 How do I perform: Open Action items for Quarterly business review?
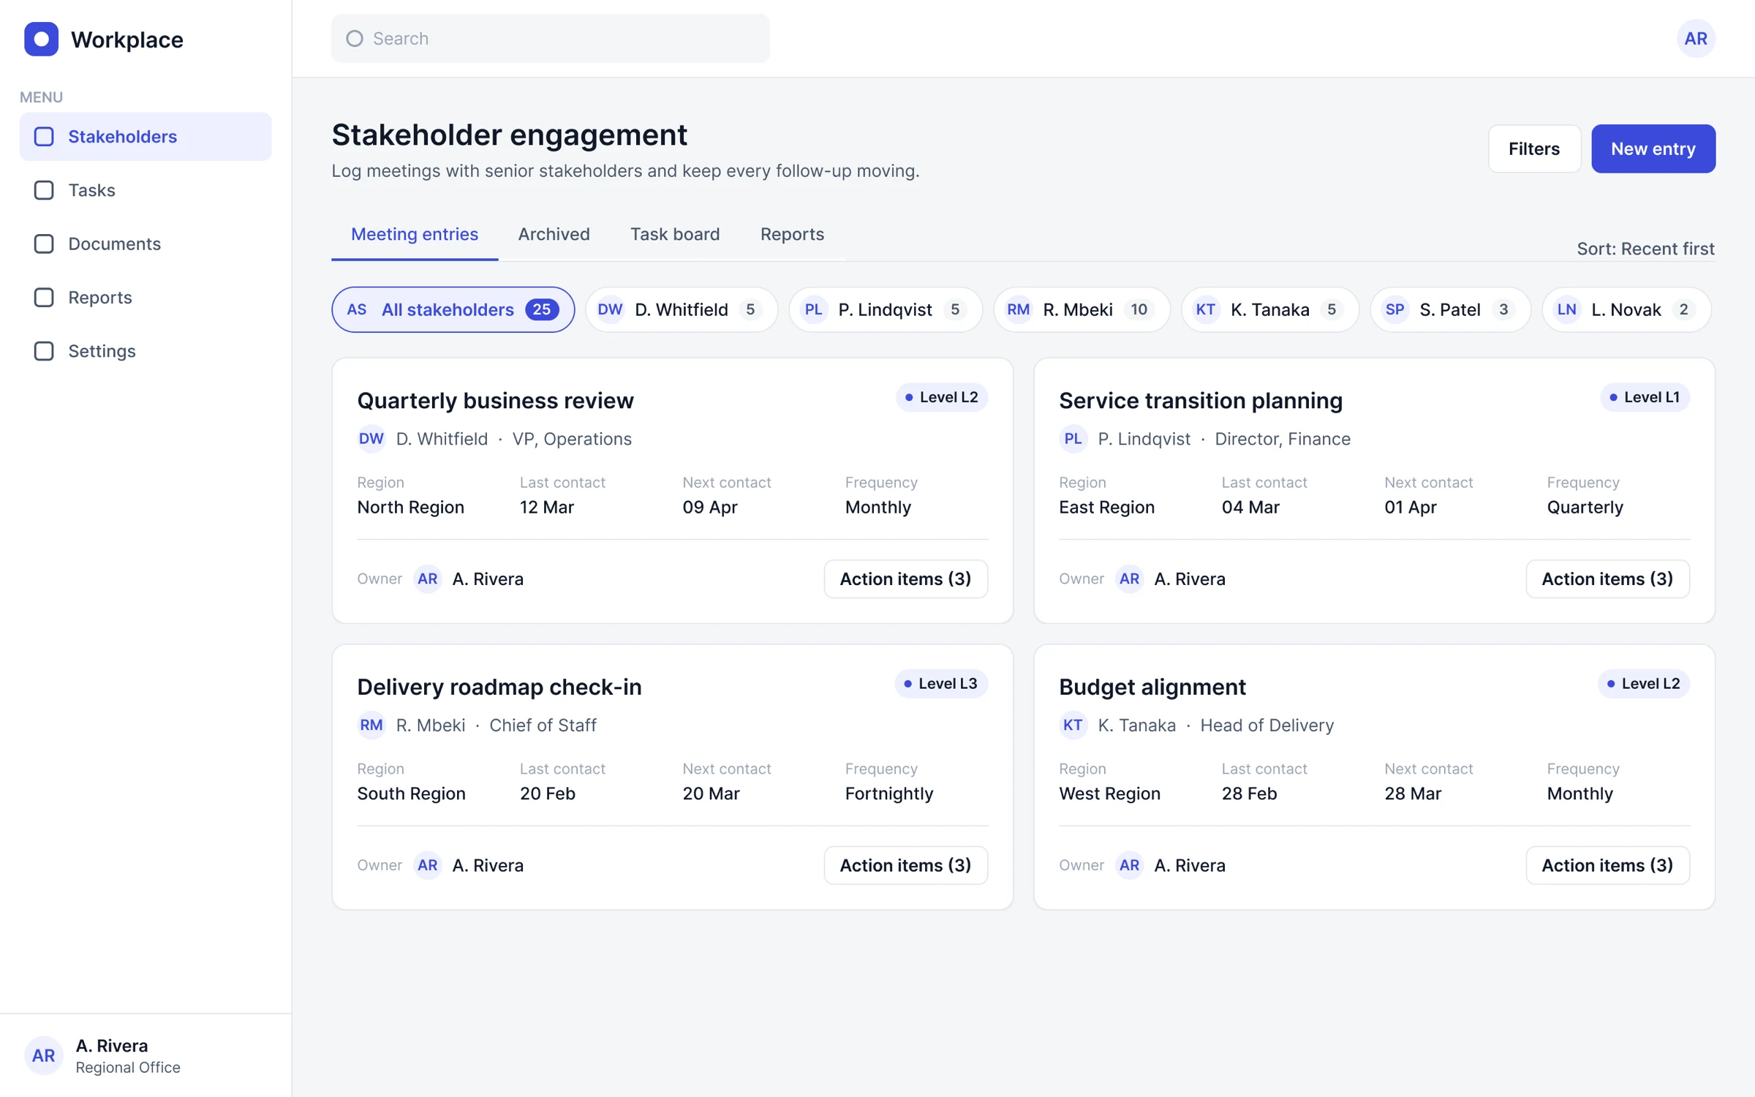tap(905, 578)
